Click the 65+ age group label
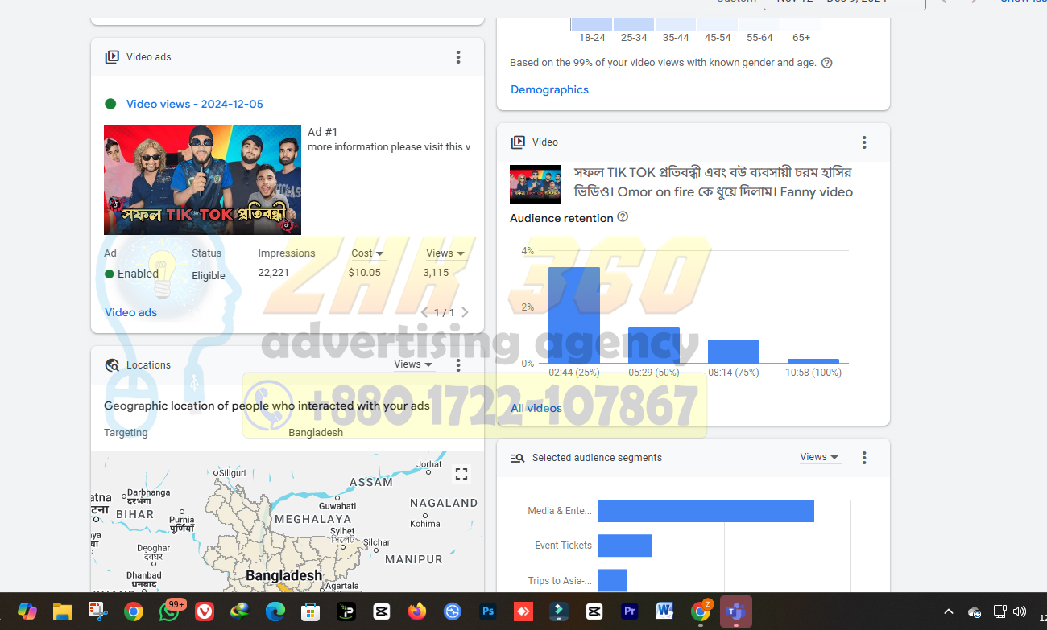This screenshot has width=1047, height=630. coord(801,38)
